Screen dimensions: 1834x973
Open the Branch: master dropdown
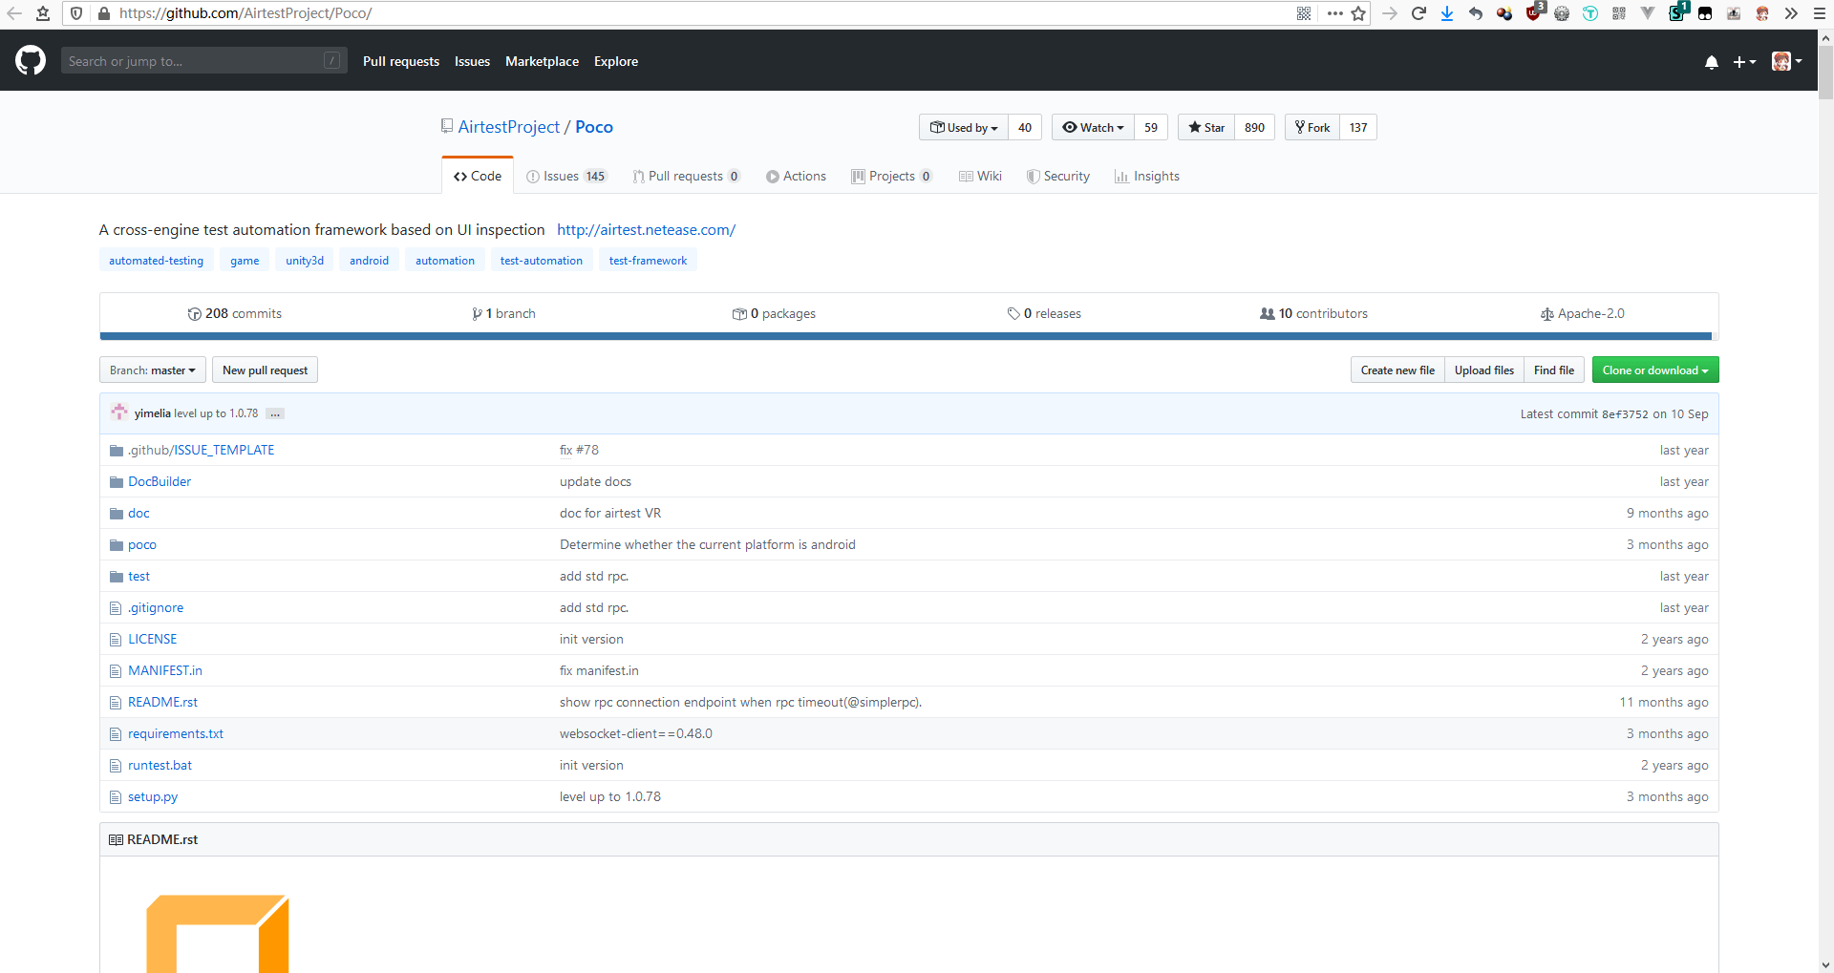pos(152,370)
